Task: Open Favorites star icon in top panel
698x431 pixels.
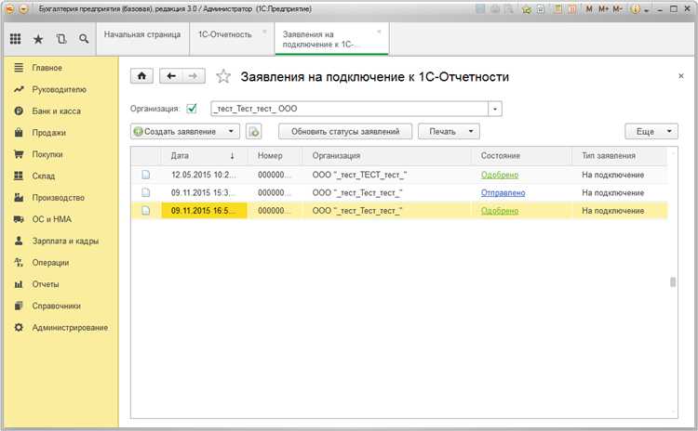Action: pos(38,39)
